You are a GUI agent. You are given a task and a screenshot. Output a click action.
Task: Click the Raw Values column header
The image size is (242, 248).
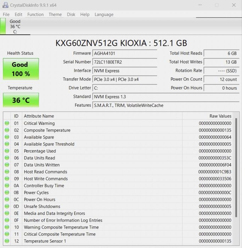click(x=208, y=116)
